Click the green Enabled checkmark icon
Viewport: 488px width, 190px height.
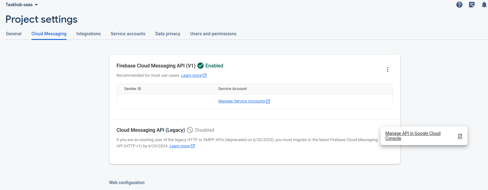click(x=201, y=66)
